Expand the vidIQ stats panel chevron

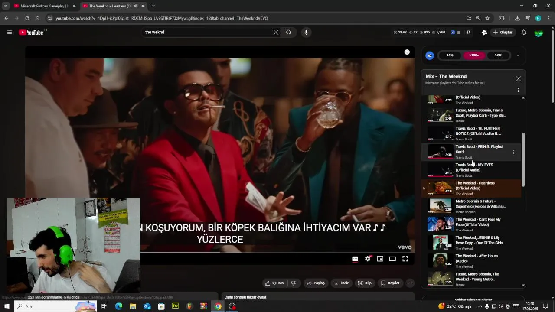tap(518, 55)
